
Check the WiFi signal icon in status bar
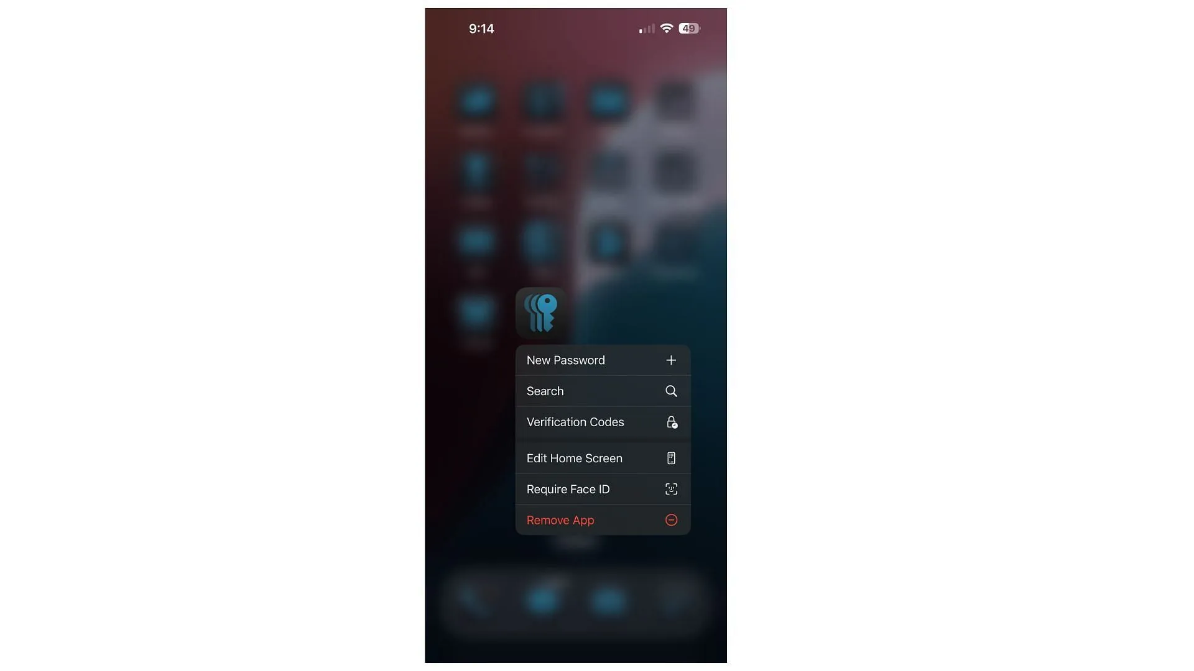667,28
